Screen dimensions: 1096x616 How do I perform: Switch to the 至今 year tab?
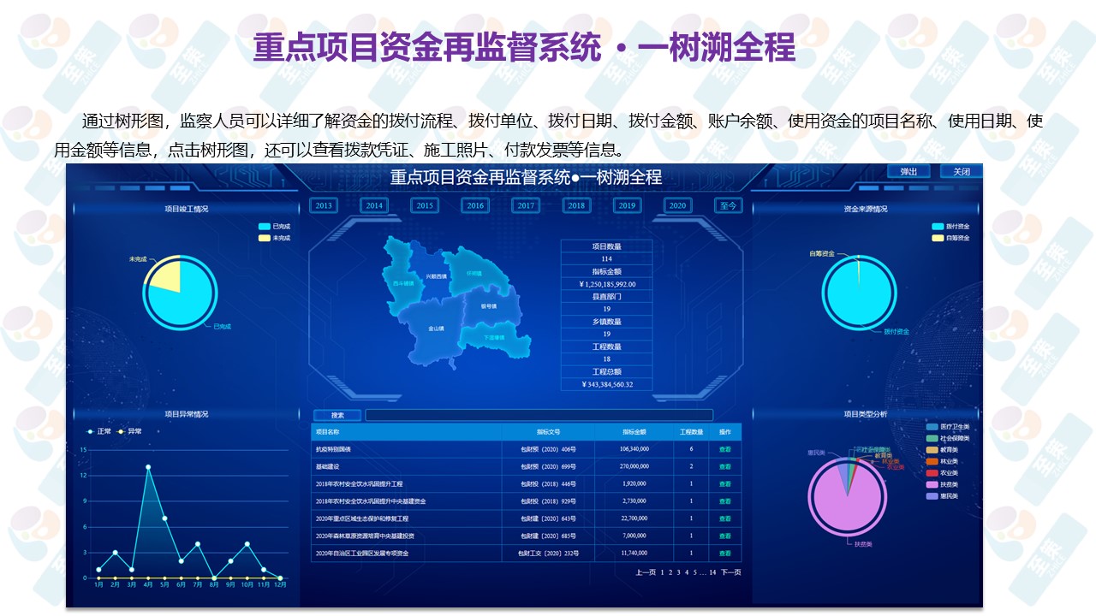click(728, 205)
